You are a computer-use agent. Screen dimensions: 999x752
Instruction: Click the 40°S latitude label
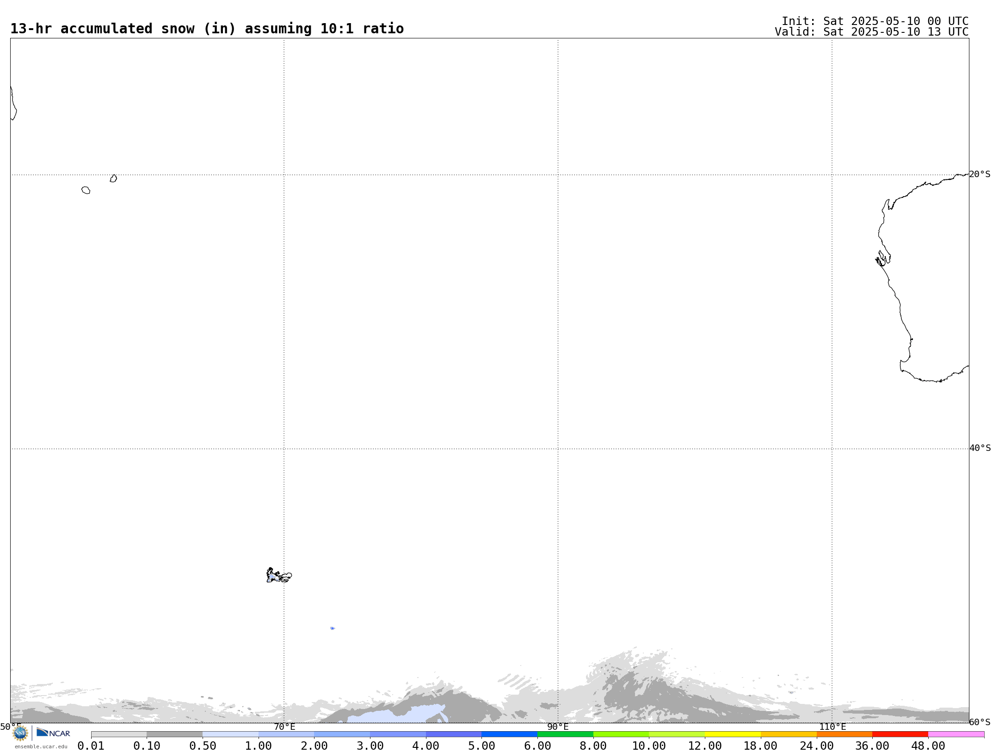click(980, 448)
